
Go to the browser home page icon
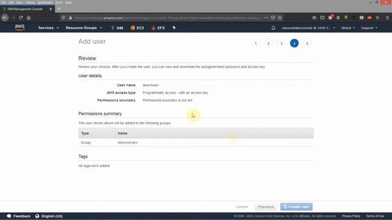coord(29,18)
